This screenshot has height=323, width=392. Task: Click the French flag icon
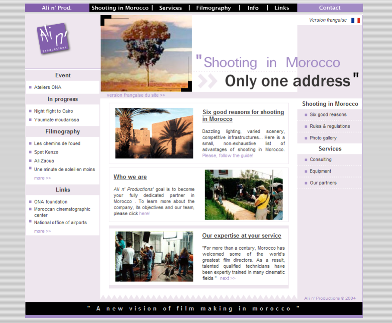(x=355, y=20)
